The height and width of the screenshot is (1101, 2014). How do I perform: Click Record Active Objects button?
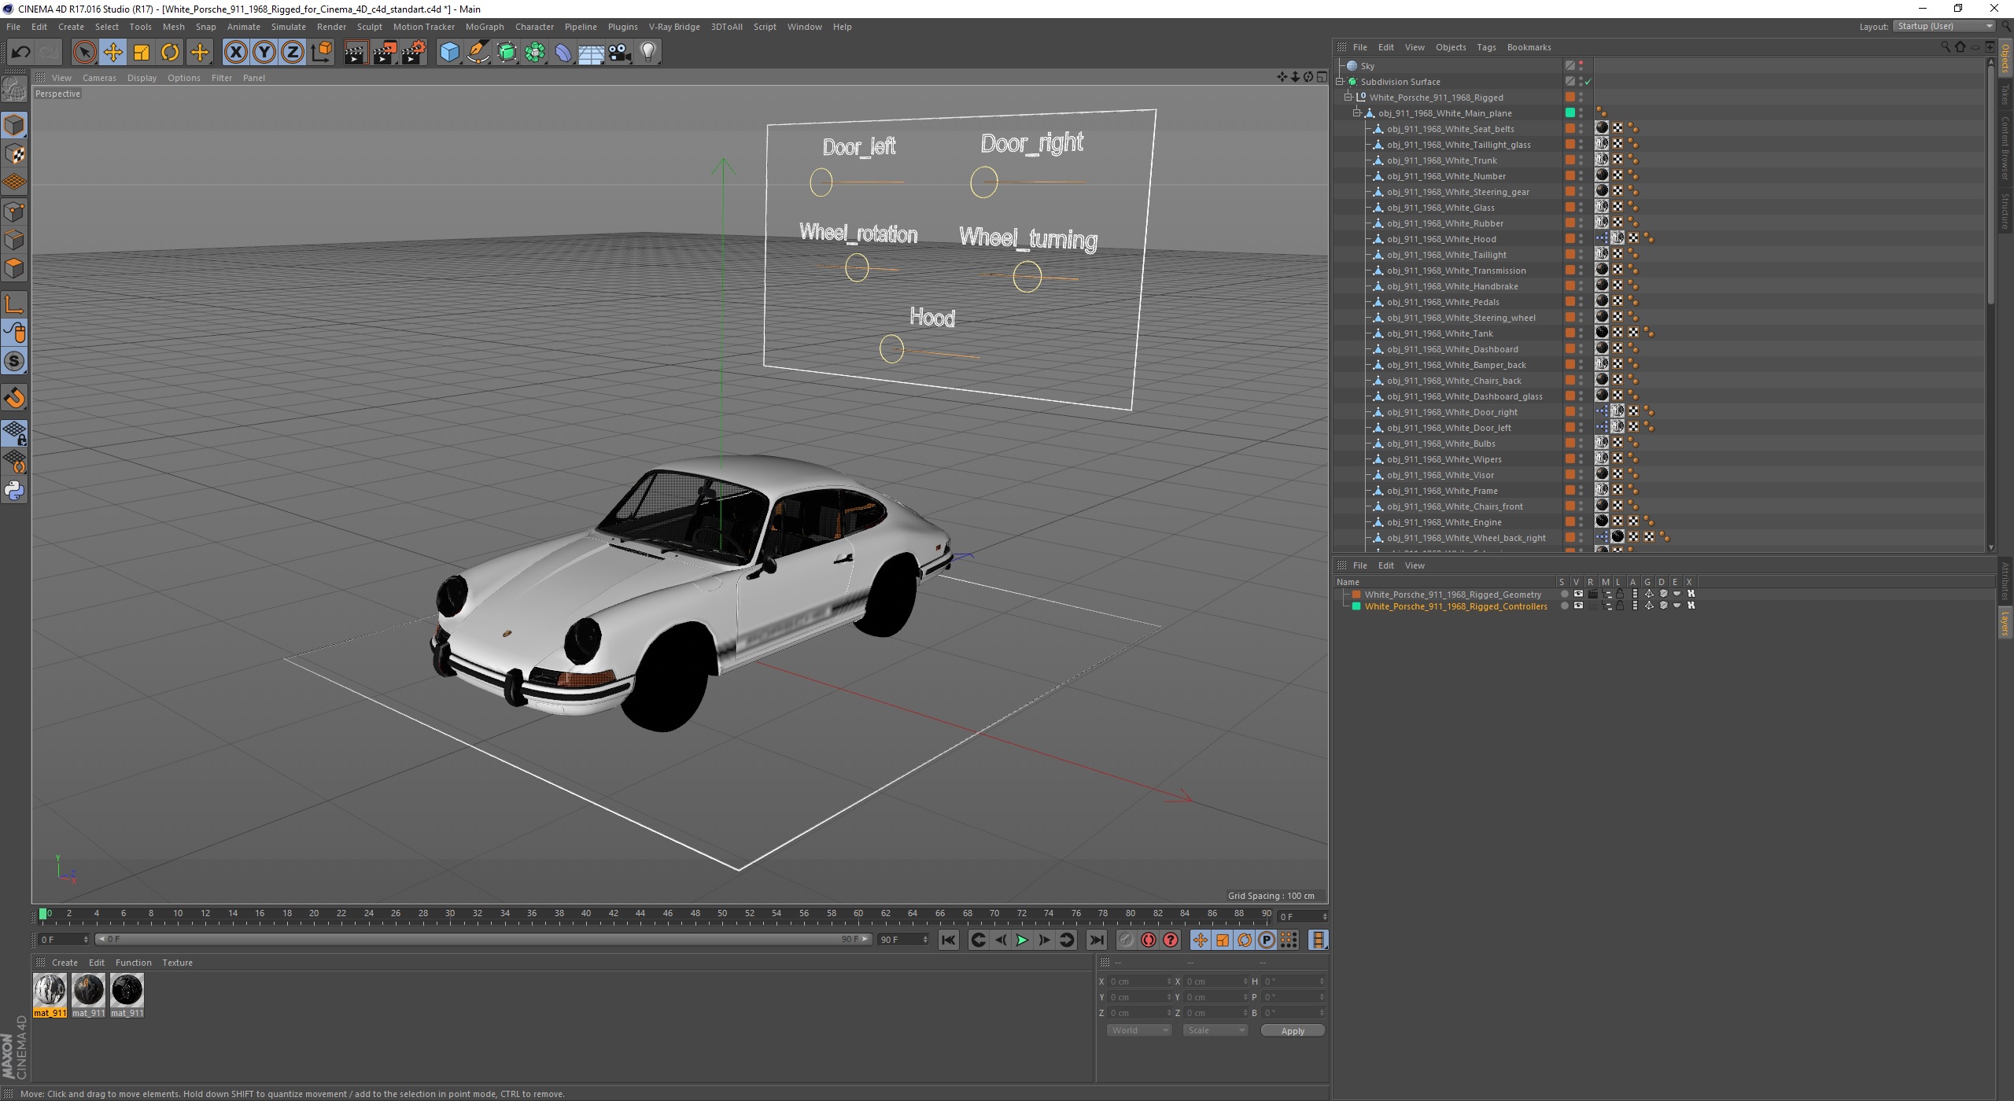1127,940
